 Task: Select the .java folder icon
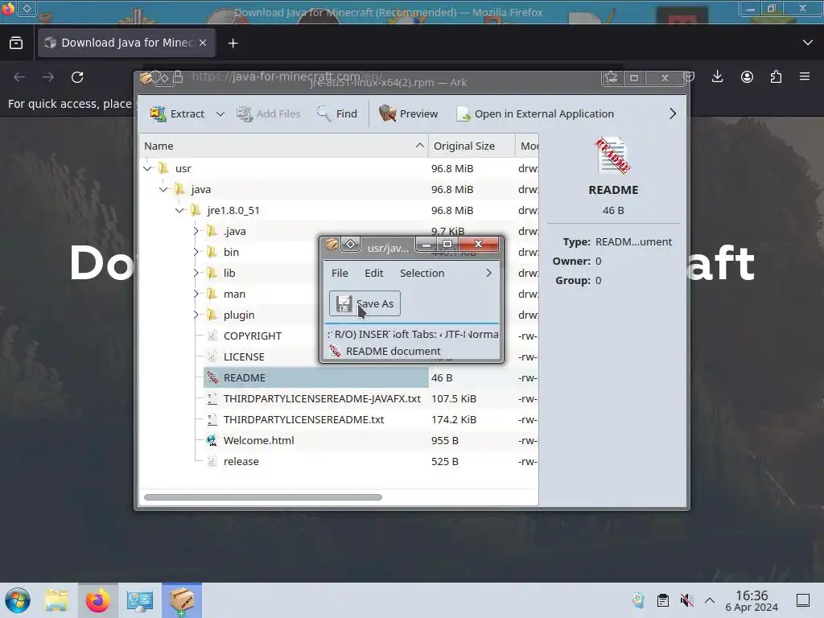tap(212, 231)
